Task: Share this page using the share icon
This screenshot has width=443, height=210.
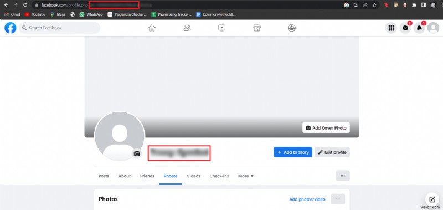Action: coord(365,5)
